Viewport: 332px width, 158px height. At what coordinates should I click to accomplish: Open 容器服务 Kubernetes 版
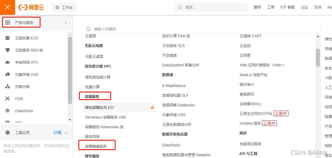104,127
